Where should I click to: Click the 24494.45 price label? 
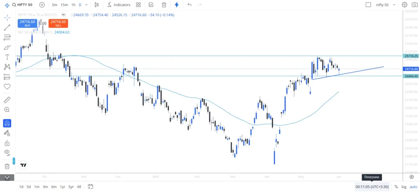click(x=411, y=76)
